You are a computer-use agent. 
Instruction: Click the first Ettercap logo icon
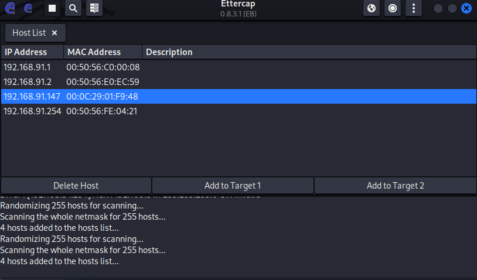[x=10, y=8]
